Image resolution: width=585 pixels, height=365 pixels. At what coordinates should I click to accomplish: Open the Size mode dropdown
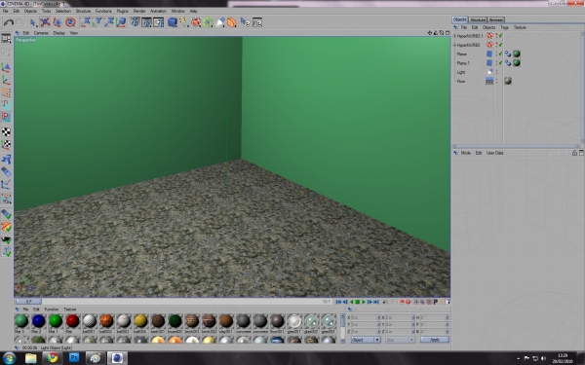pos(400,340)
